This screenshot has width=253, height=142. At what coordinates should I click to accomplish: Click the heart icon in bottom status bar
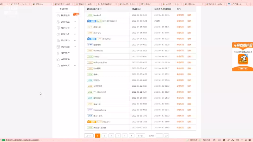click(x=246, y=140)
